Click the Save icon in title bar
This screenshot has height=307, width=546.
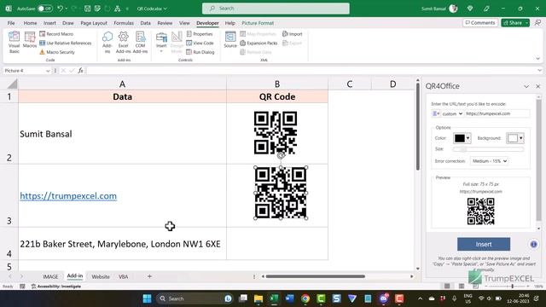[87, 9]
